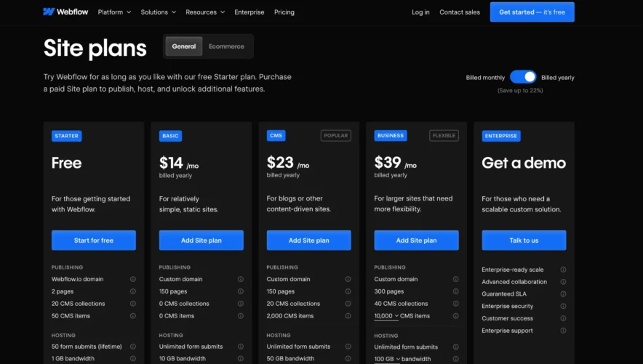Screen dimensions: 643x364
Task: Show info for 300 pages
Action: (455, 291)
